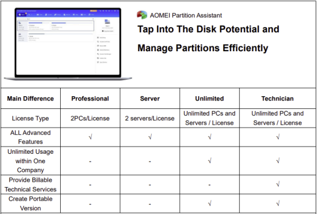This screenshot has height=214, width=317.
Task: Click the Technician checkmark for ALL Advanced Features
Action: (278, 137)
